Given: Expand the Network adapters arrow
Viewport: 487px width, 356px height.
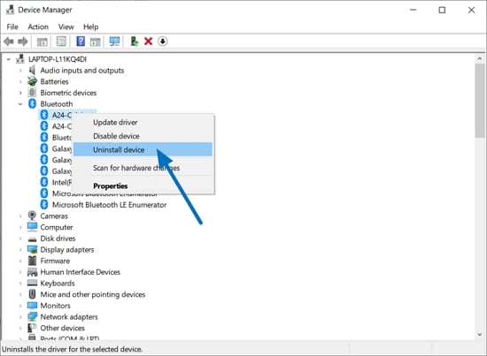Looking at the screenshot, I should (x=20, y=317).
